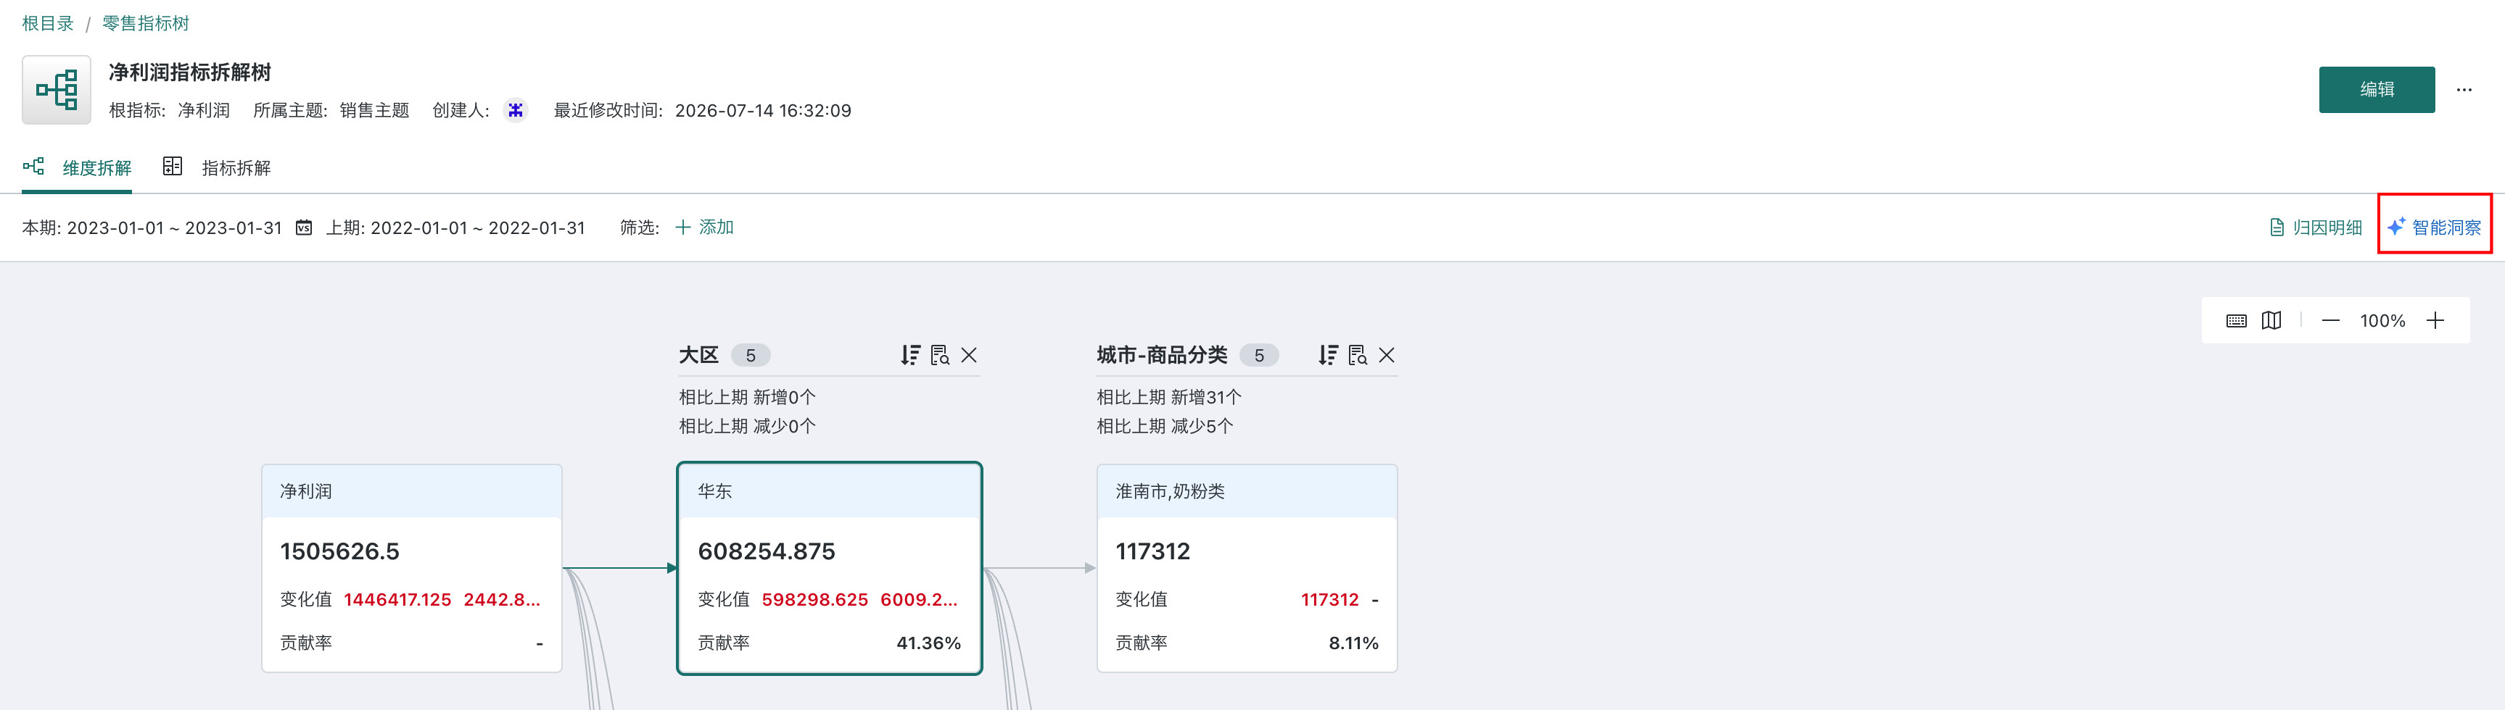Screen dimensions: 2505x710
Task: Add a filter via 添加
Action: 705,227
